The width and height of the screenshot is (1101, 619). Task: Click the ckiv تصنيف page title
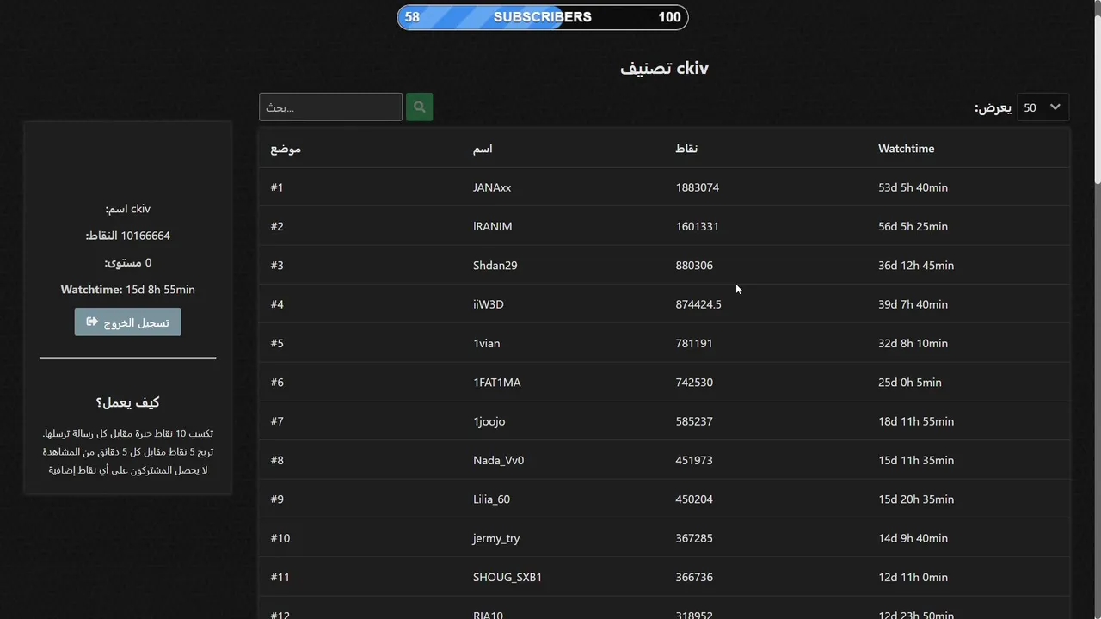coord(664,68)
